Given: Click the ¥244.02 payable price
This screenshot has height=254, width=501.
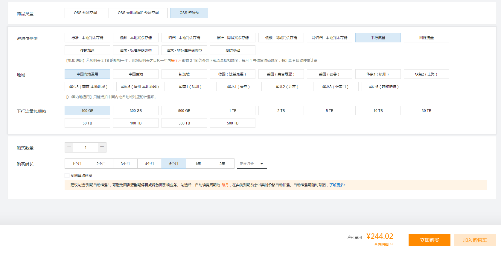Looking at the screenshot, I should pos(380,236).
